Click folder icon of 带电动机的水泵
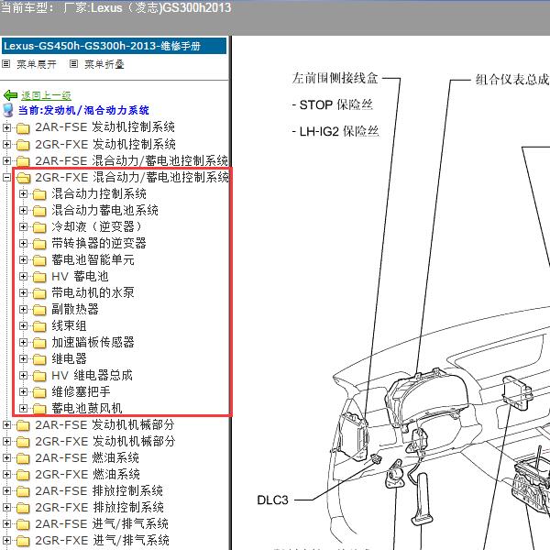Image resolution: width=550 pixels, height=550 pixels. [39, 293]
